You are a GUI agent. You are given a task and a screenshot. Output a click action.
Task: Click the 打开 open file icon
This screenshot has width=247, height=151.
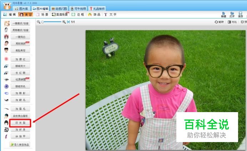point(232,15)
